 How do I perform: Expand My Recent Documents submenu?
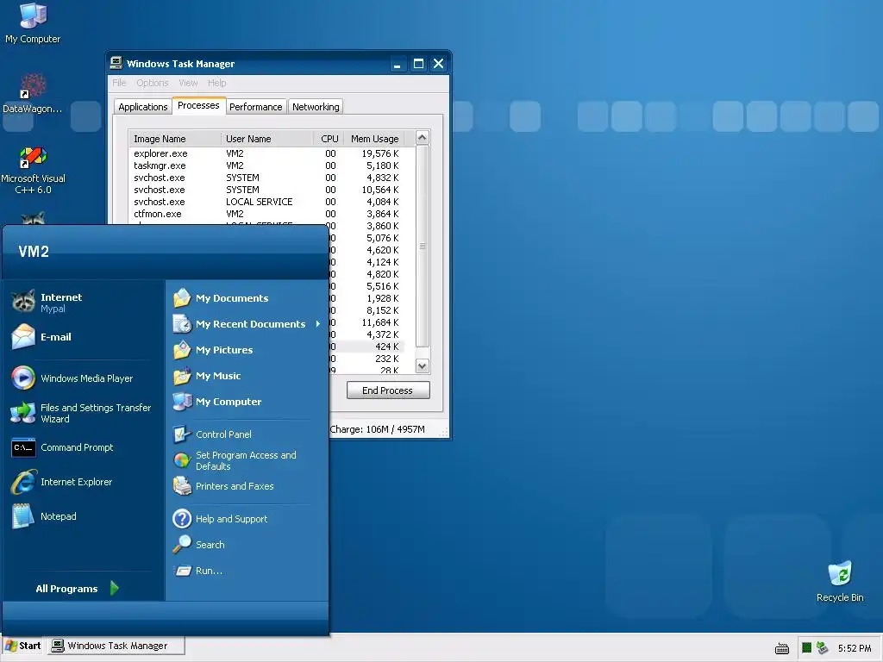coord(247,324)
